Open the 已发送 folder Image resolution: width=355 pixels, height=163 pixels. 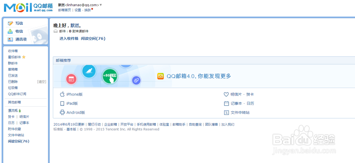[13, 75]
